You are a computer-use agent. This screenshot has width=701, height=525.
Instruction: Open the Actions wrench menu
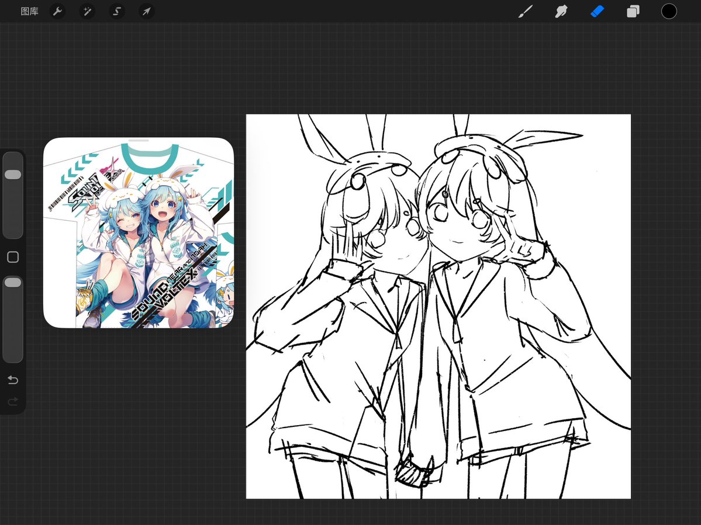coord(57,11)
